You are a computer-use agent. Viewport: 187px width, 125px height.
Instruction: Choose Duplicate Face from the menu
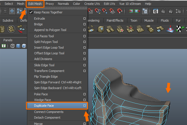point(44,106)
